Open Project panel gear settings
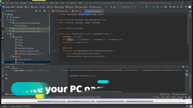Viewport: 193px width, 108px height. (x=45, y=11)
